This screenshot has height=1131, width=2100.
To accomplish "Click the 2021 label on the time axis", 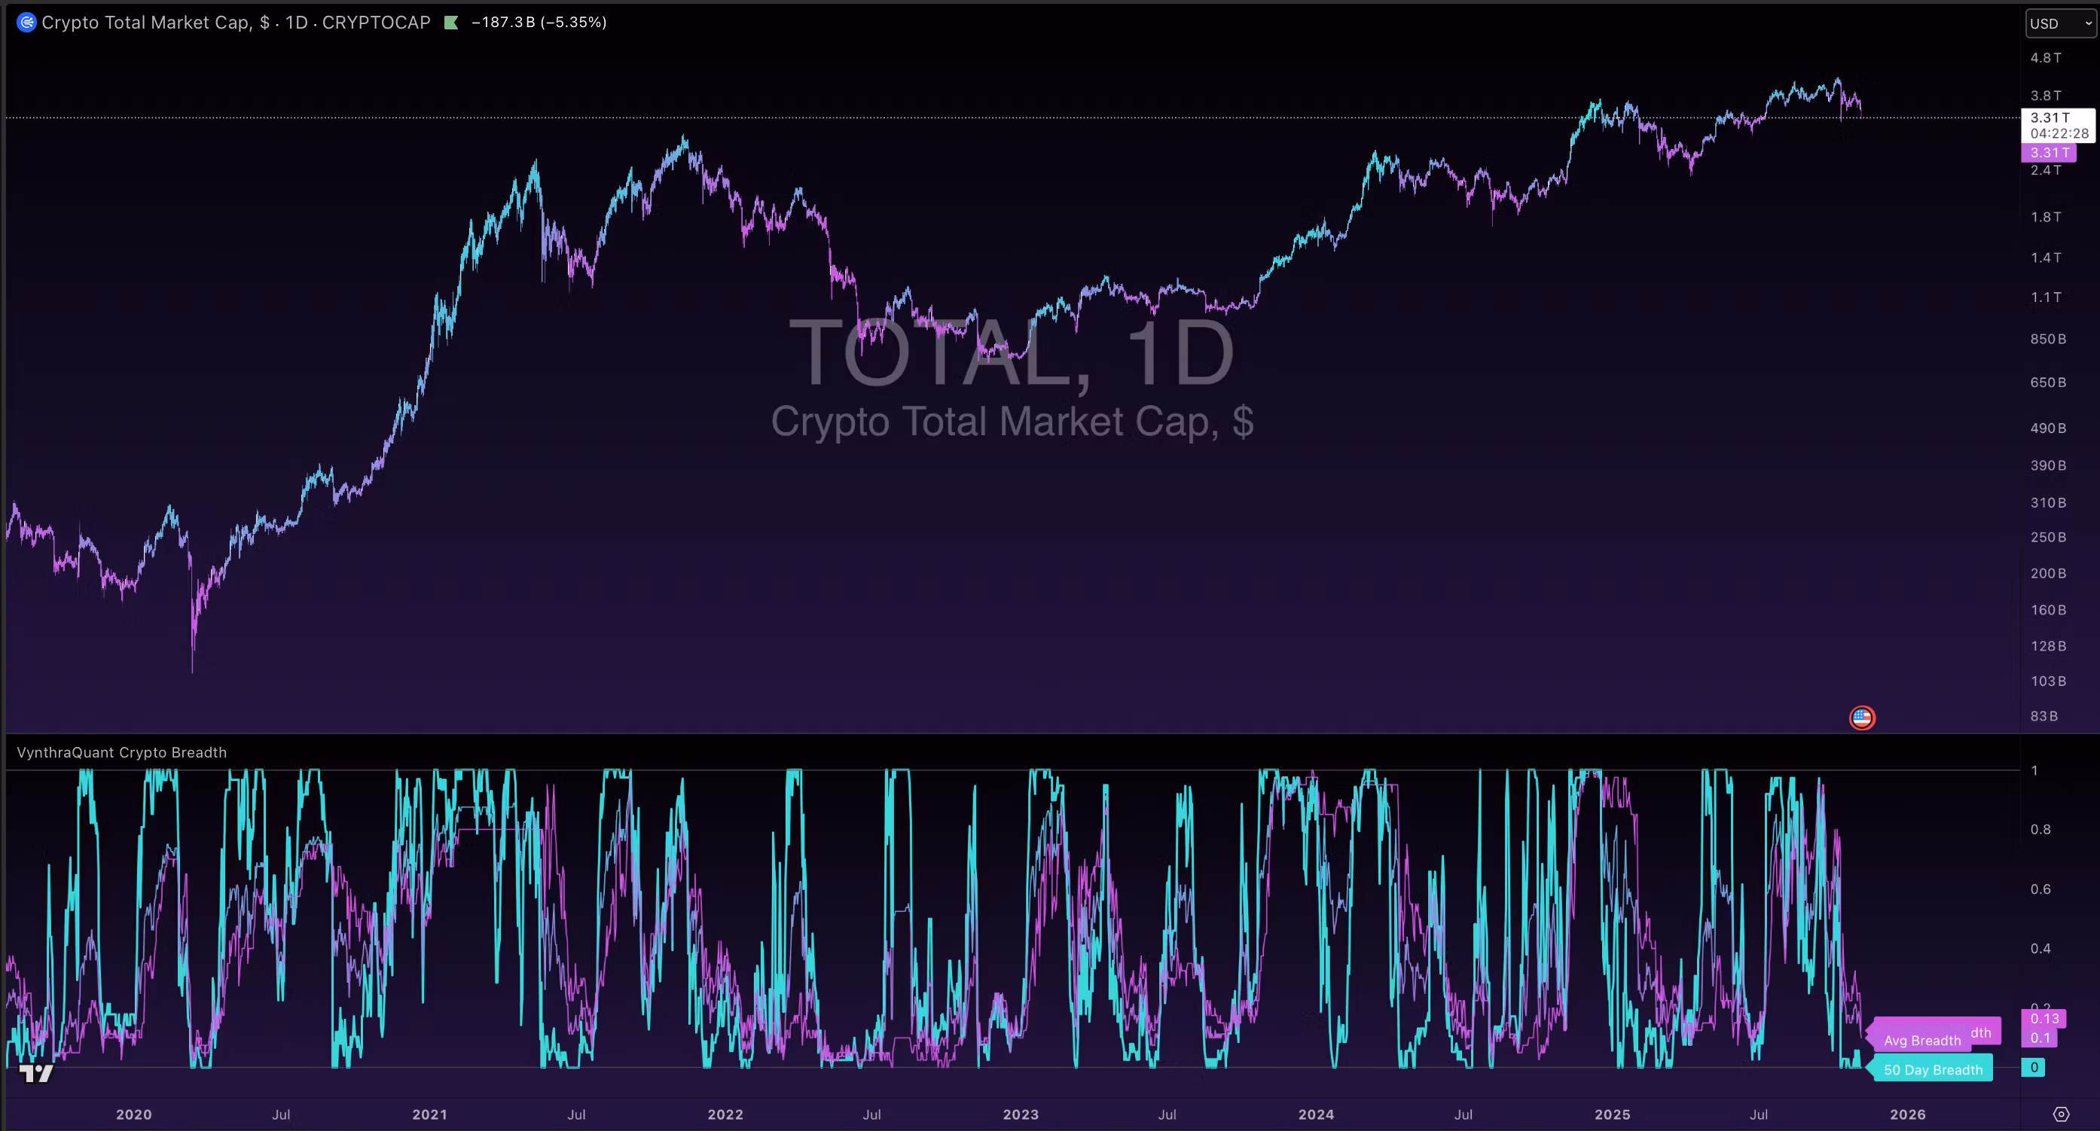I will point(429,1114).
